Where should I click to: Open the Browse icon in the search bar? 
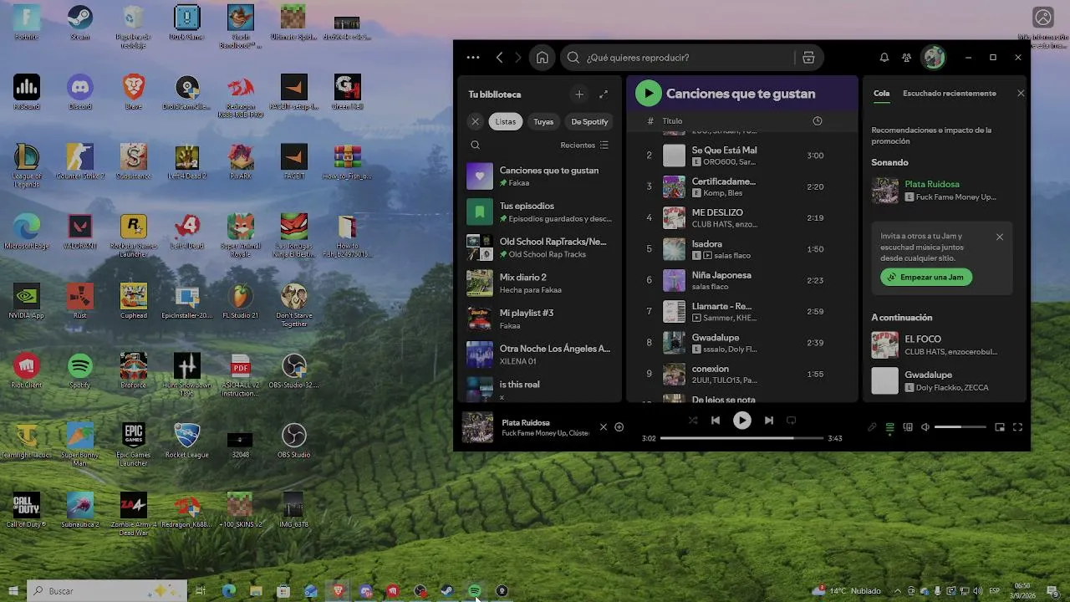coord(808,58)
